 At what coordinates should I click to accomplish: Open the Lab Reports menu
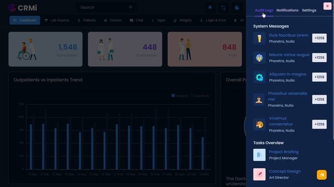click(57, 20)
